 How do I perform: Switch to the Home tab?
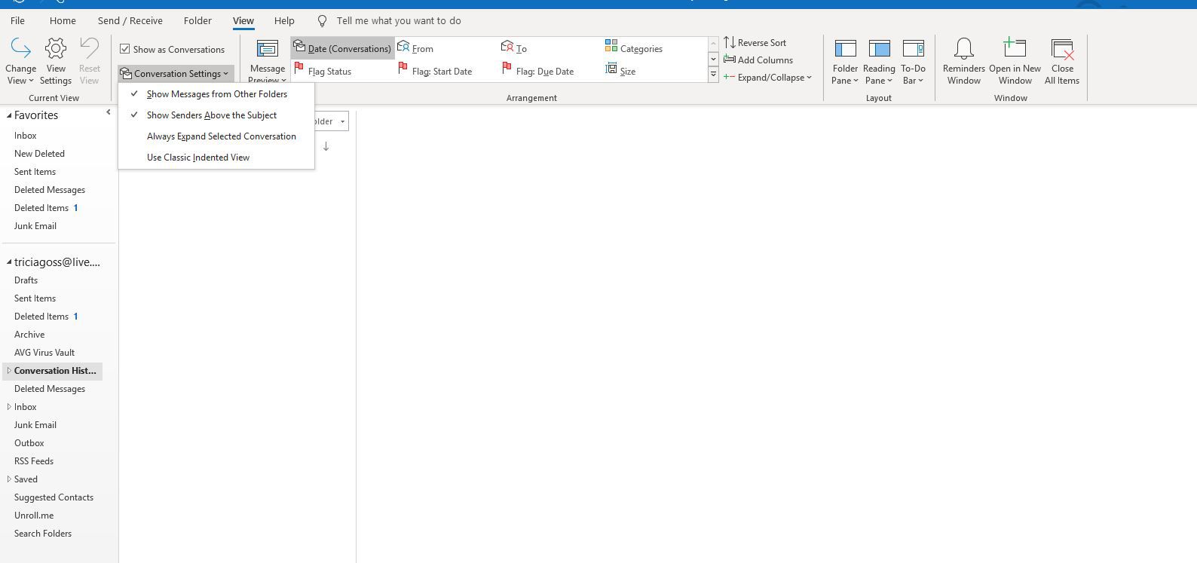(x=63, y=21)
